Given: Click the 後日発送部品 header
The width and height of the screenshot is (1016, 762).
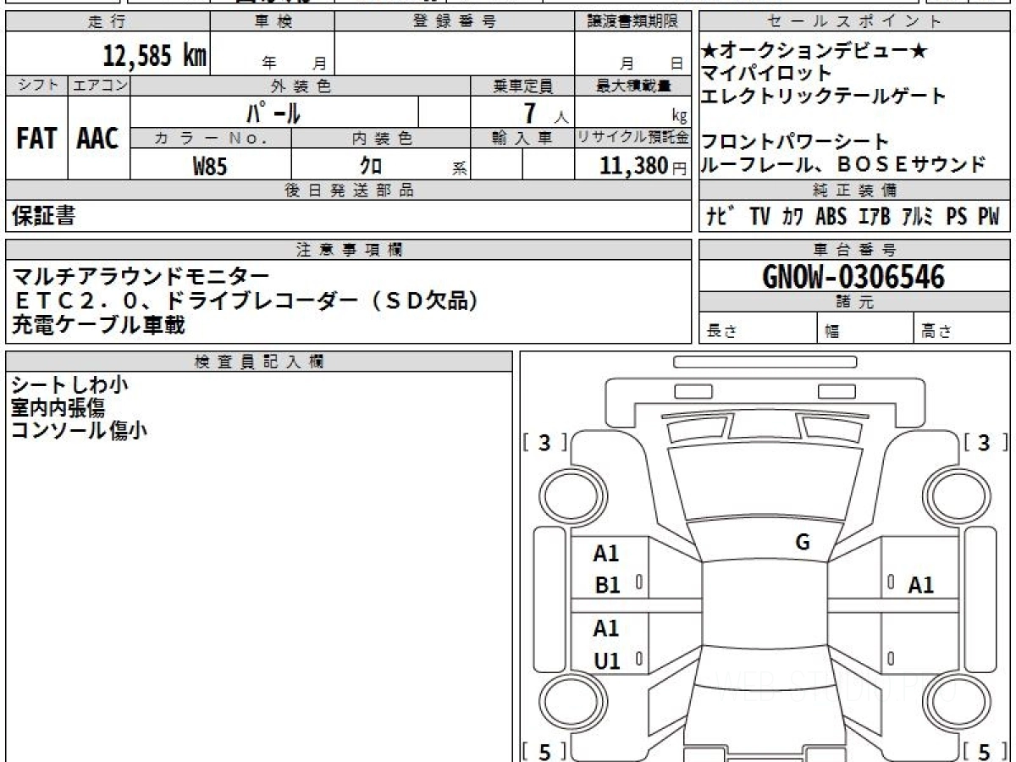Looking at the screenshot, I should (x=348, y=190).
